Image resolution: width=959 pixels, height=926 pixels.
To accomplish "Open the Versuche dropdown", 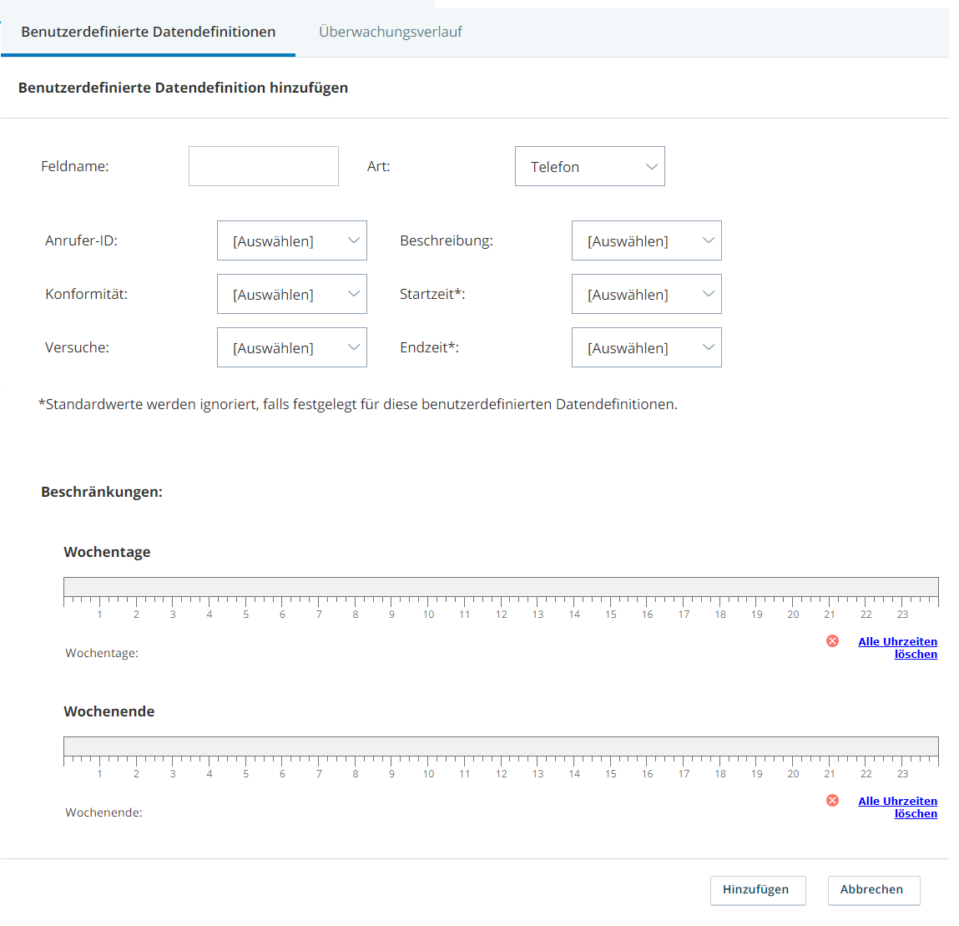I will (292, 347).
